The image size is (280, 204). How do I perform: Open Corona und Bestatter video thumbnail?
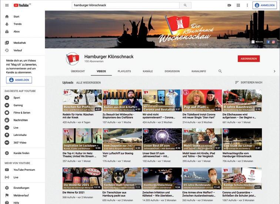point(162,101)
